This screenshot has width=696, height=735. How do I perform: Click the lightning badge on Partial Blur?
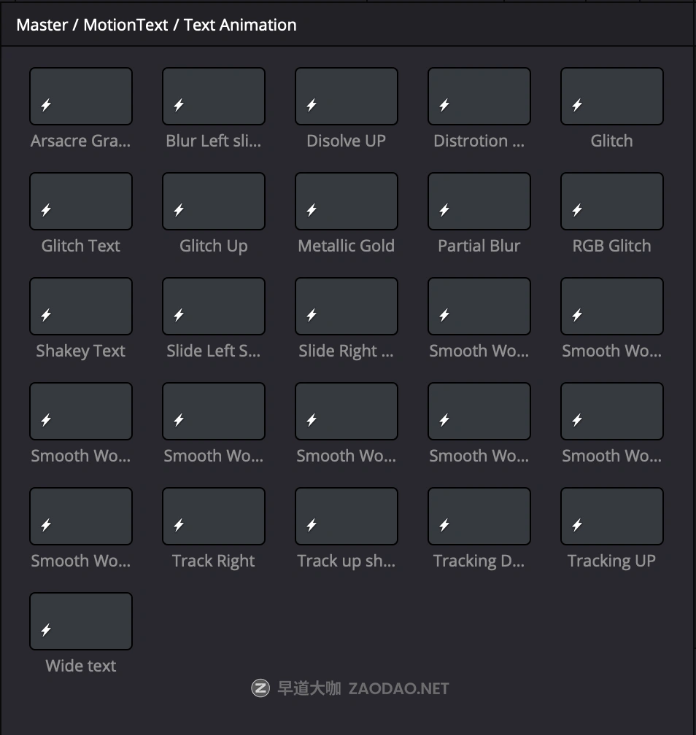[444, 211]
